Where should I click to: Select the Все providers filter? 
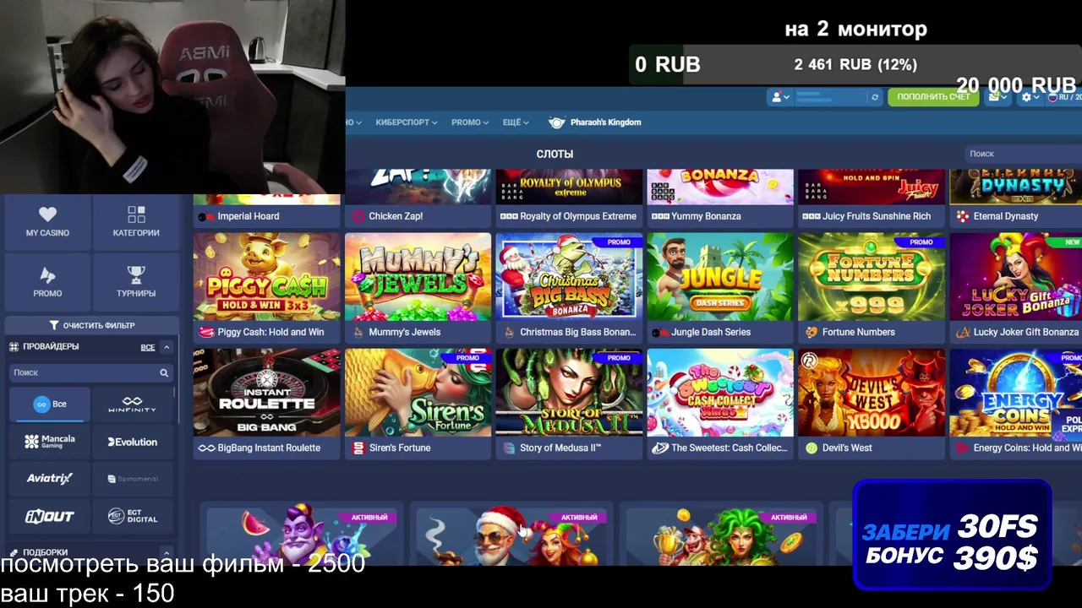[x=50, y=404]
